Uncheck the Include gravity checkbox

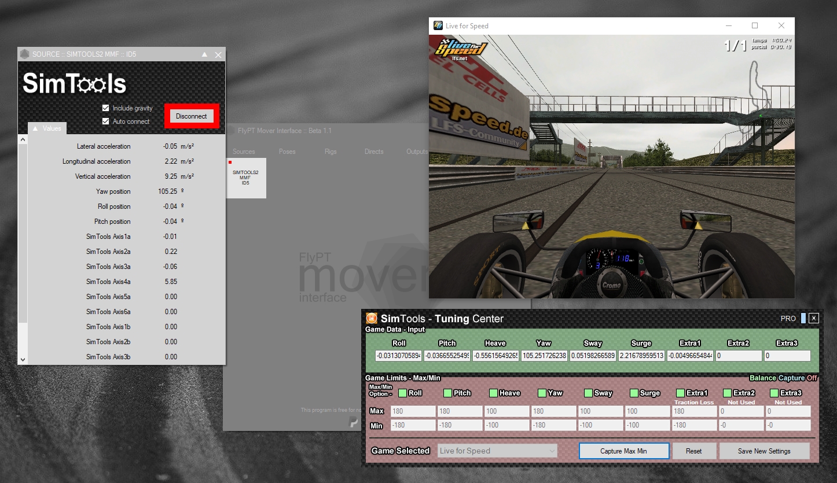(x=105, y=108)
